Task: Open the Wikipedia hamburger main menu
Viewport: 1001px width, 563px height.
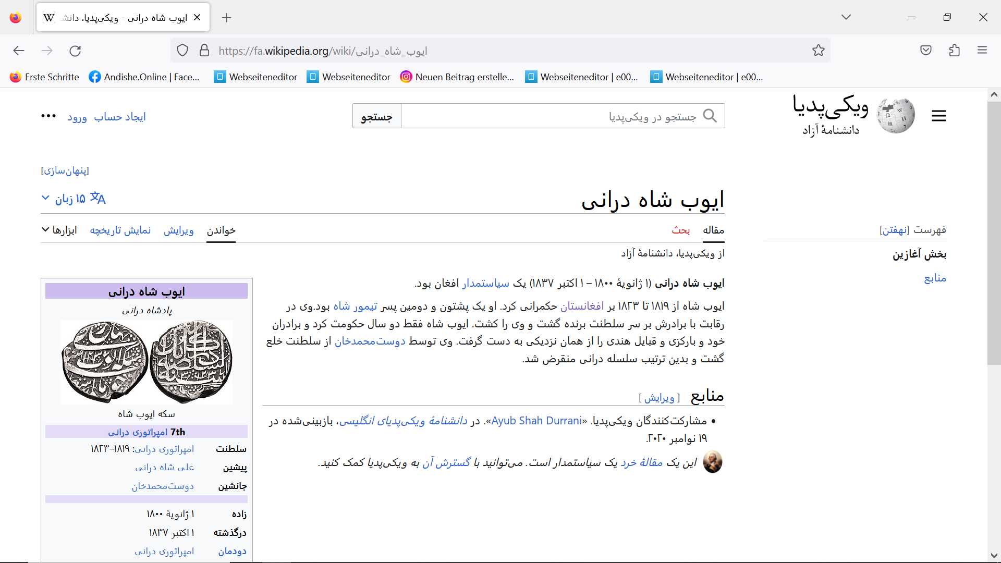Action: tap(938, 116)
